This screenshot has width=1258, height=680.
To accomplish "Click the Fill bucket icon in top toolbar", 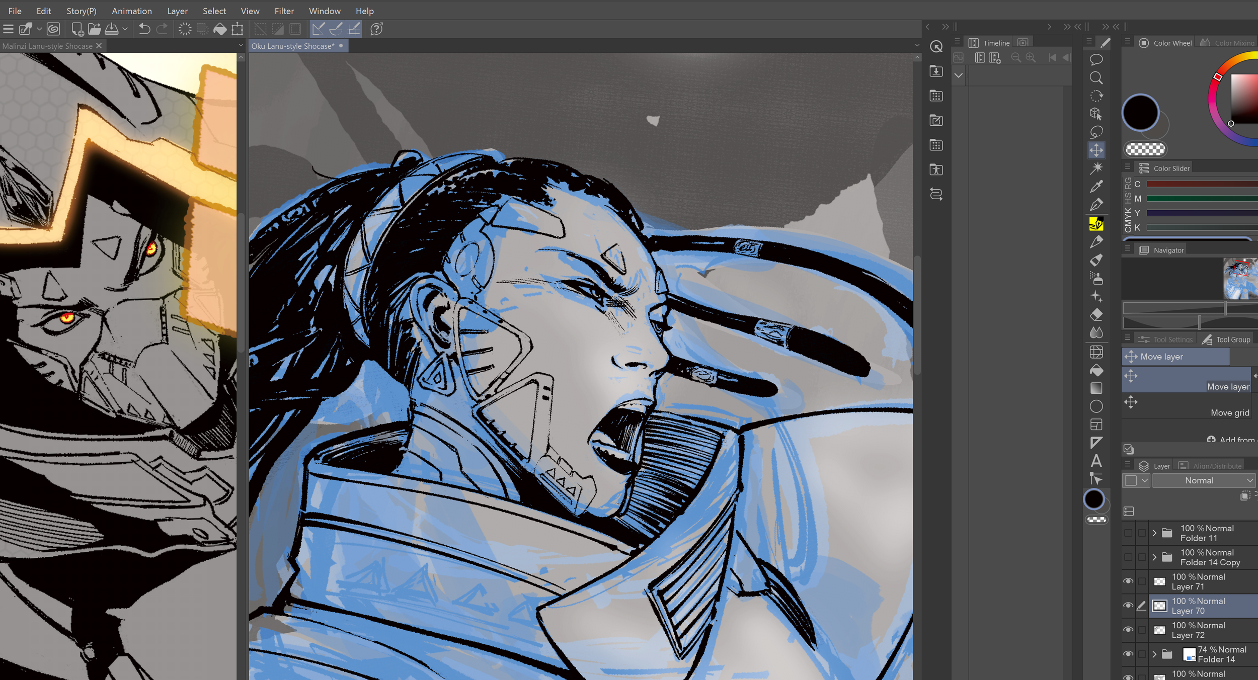I will (x=220, y=29).
